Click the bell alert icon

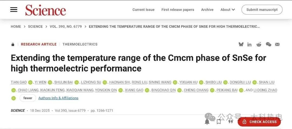tap(207, 122)
